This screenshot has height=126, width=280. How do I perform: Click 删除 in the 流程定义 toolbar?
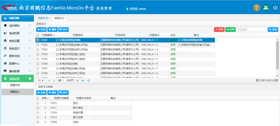(52, 29)
